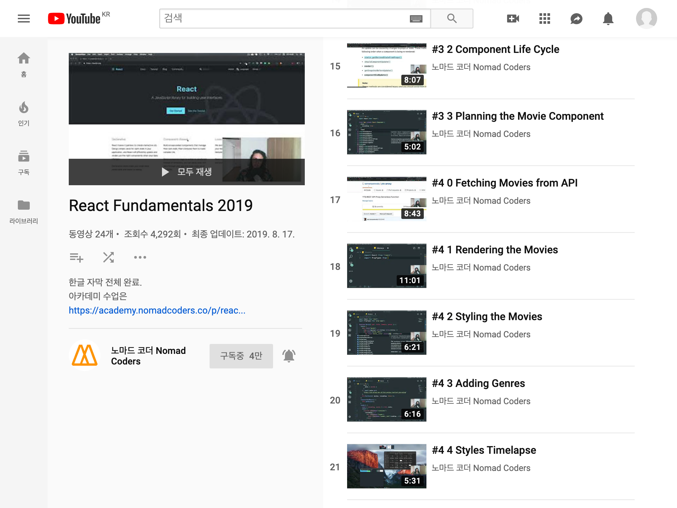Open the notifications bell in header
677x508 pixels.
(608, 19)
